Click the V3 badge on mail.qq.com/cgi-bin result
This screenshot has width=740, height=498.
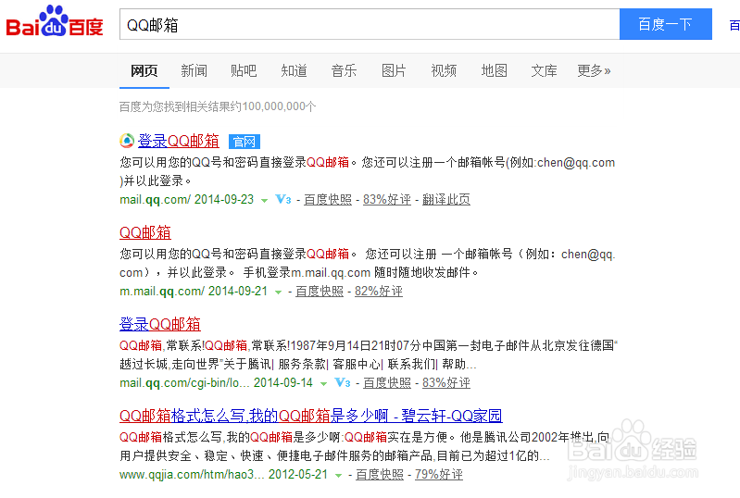[342, 382]
